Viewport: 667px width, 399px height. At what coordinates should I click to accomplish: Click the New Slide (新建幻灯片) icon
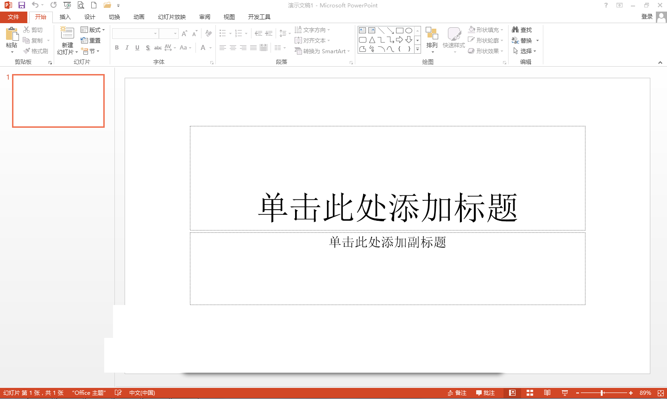point(67,33)
